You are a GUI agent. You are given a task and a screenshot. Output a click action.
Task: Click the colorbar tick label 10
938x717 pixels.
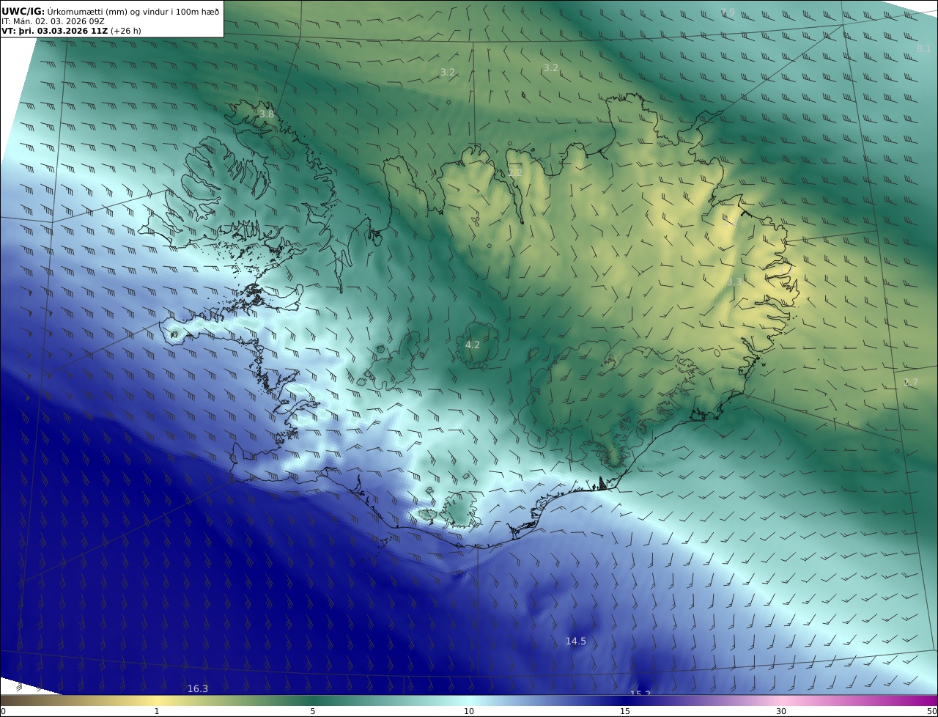point(469,711)
